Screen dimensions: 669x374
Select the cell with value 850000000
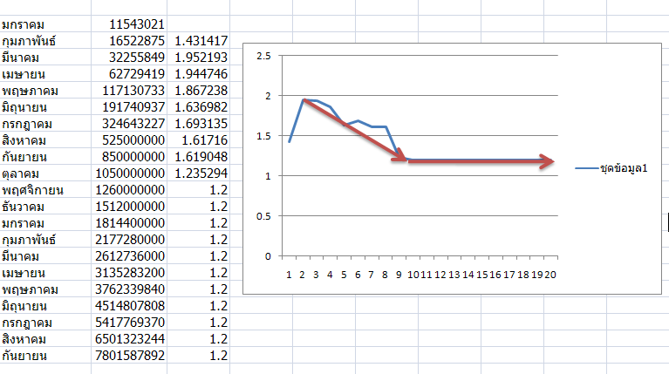coord(129,157)
